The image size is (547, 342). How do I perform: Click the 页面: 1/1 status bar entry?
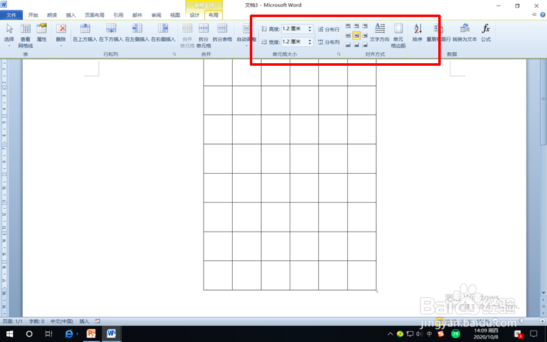[13, 321]
